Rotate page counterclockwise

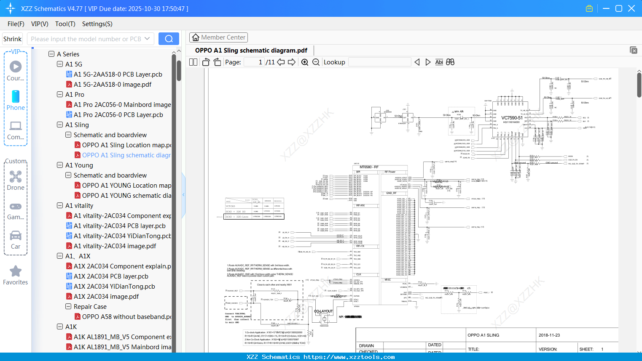[206, 62]
